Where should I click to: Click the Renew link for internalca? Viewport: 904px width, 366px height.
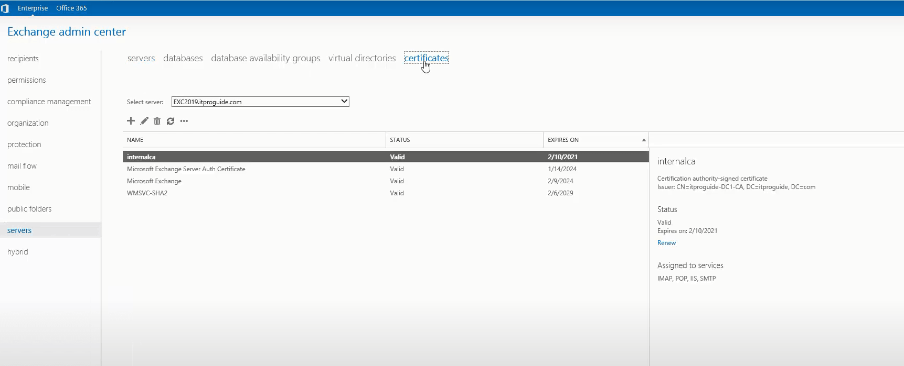666,243
